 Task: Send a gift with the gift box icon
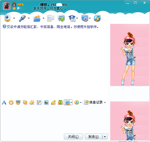click(x=60, y=102)
